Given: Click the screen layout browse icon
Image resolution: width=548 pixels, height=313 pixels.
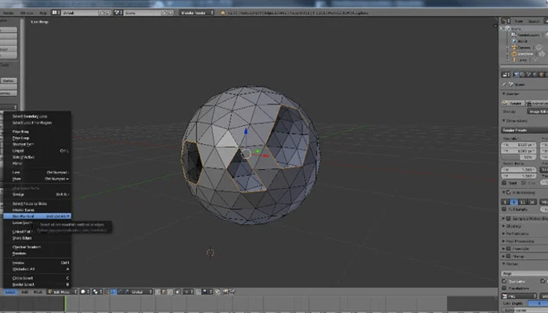Looking at the screenshot, I should click(56, 13).
